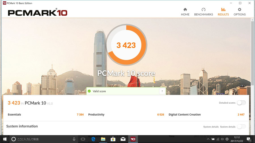The image size is (255, 143).
Task: Click the Essentials label
Action: pos(14,114)
